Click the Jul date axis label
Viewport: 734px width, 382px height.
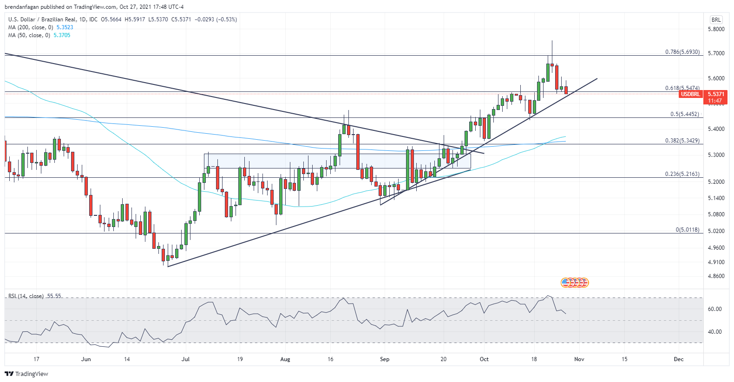[186, 359]
